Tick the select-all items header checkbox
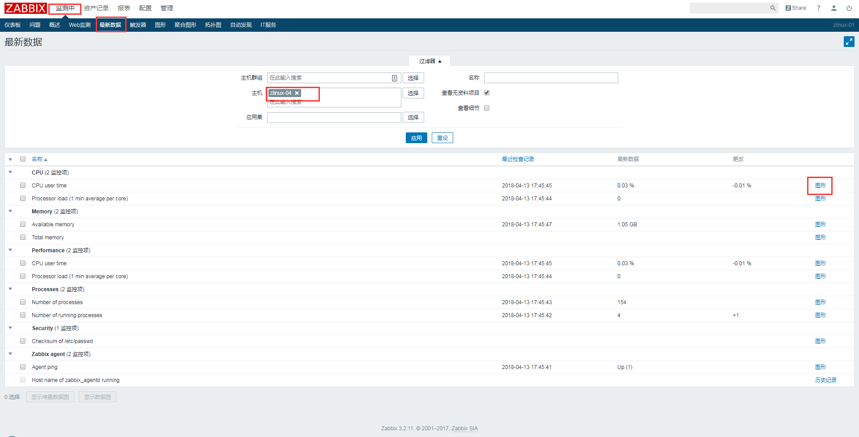859x437 pixels. coord(23,159)
